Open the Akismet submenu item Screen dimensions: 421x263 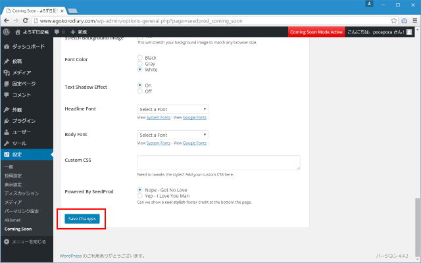[14, 220]
